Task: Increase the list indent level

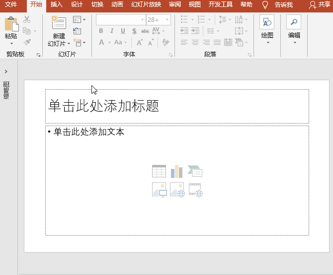Action: click(x=195, y=31)
